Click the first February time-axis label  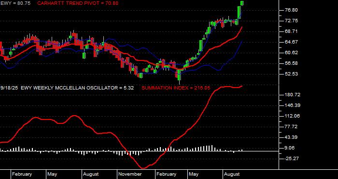[22, 174]
